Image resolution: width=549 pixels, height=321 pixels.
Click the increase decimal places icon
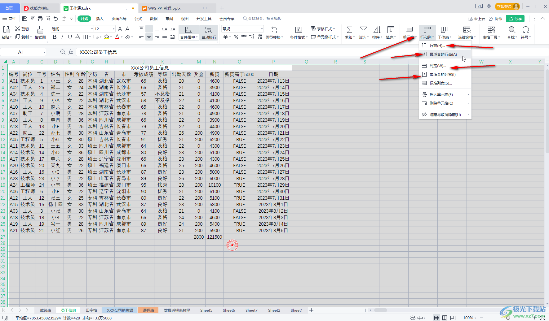(252, 37)
